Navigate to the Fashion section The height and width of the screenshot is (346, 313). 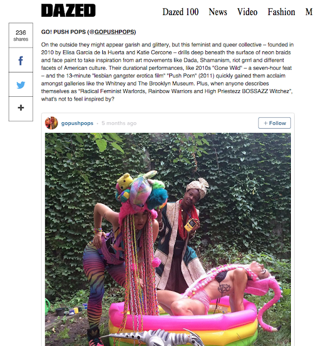pyautogui.click(x=281, y=12)
